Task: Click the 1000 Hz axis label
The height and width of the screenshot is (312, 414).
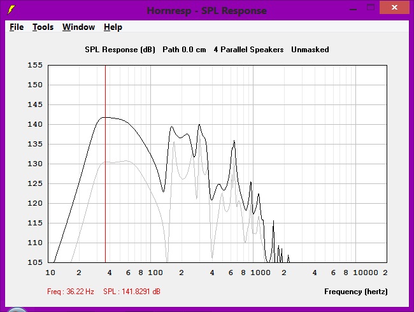Action: click(x=261, y=273)
